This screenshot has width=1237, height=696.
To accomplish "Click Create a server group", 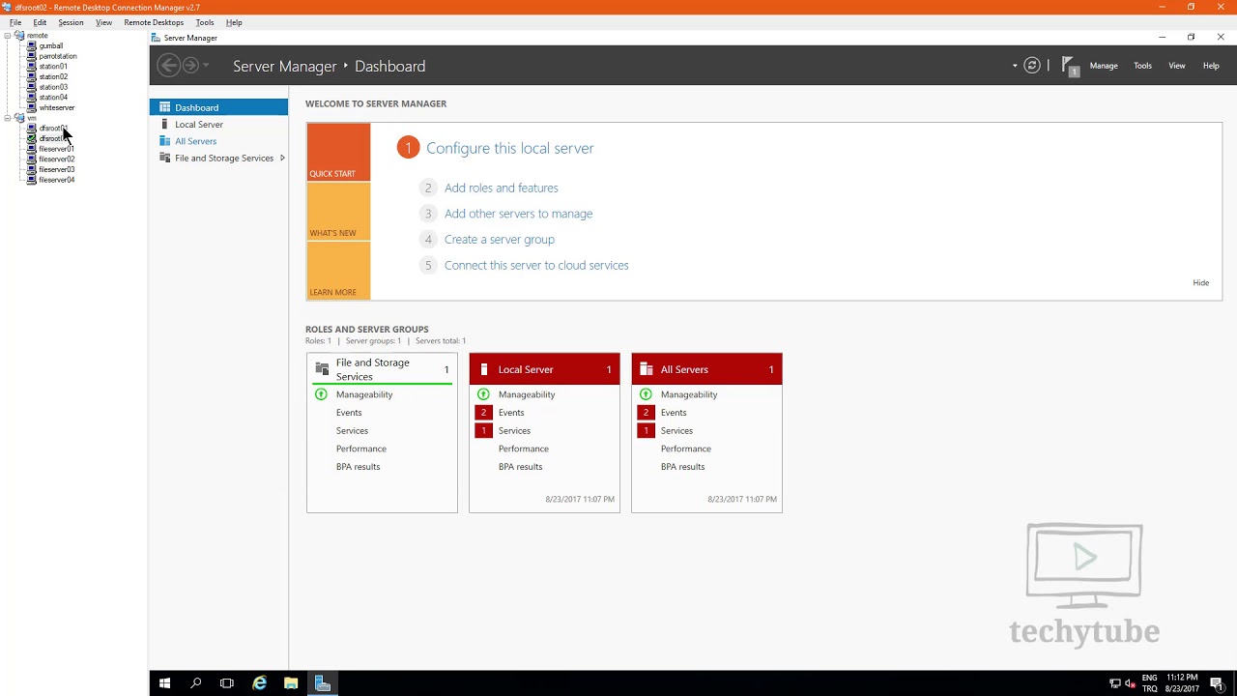I will pos(500,239).
